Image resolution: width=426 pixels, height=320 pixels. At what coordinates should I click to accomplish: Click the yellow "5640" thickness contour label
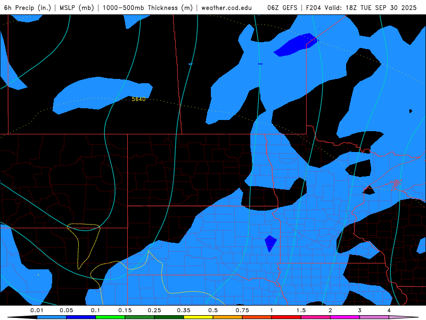(x=138, y=99)
